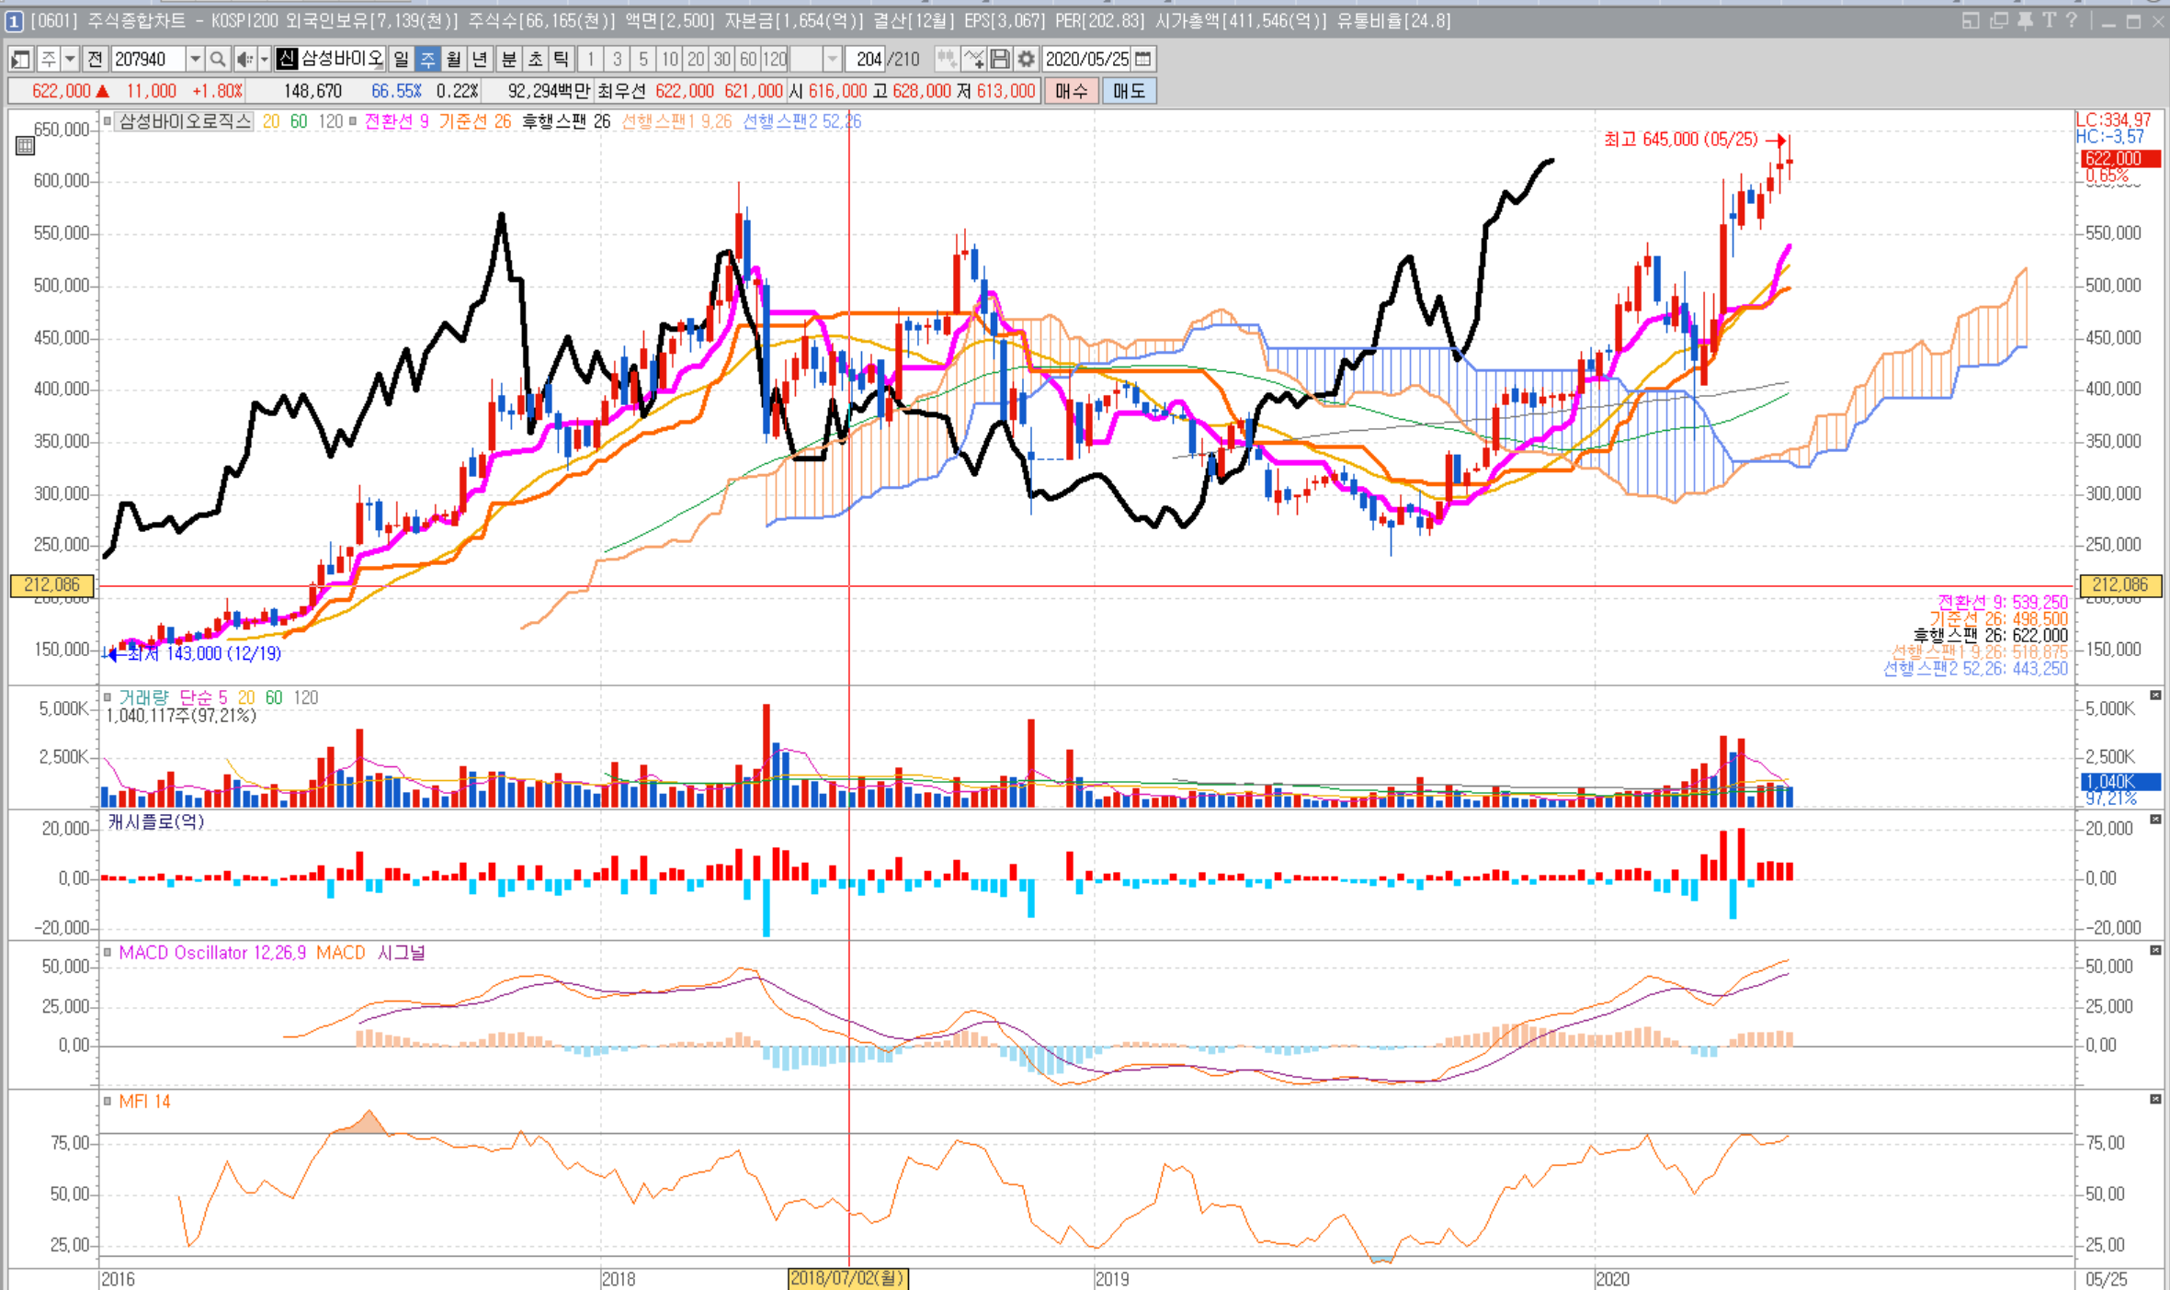2170x1290 pixels.
Task: Expand the speaker options dropdown arrow
Action: point(264,60)
